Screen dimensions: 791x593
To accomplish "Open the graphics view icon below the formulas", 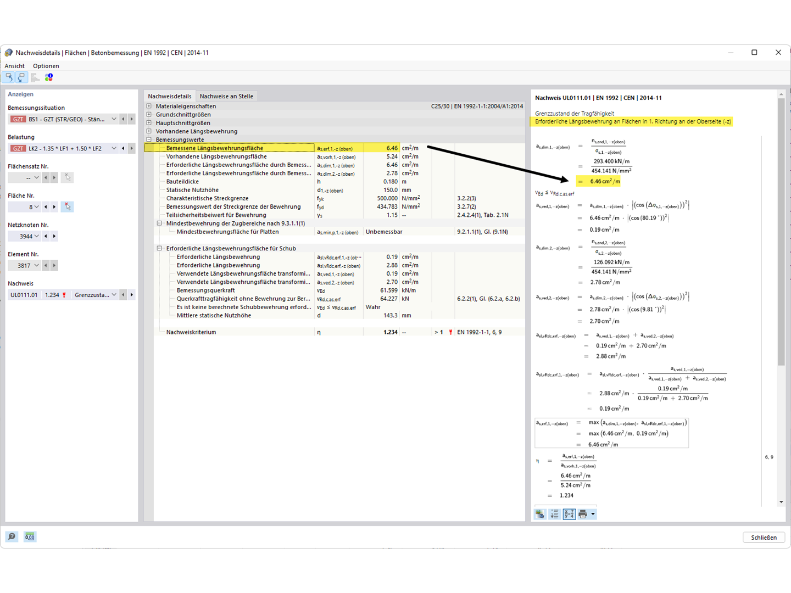I will click(539, 514).
